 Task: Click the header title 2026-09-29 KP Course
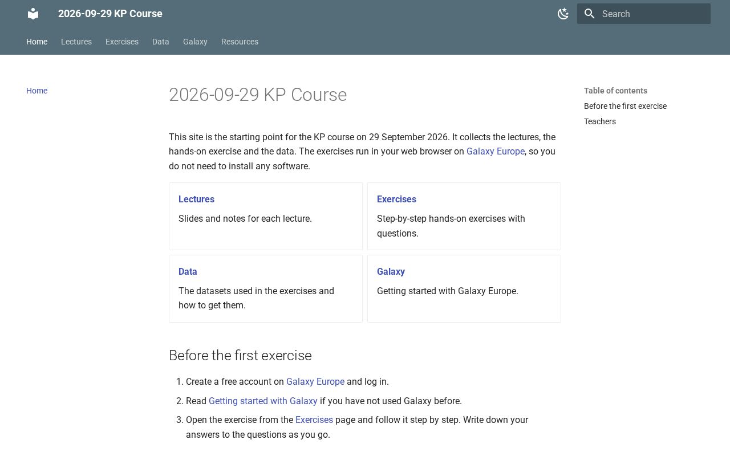pos(110,14)
